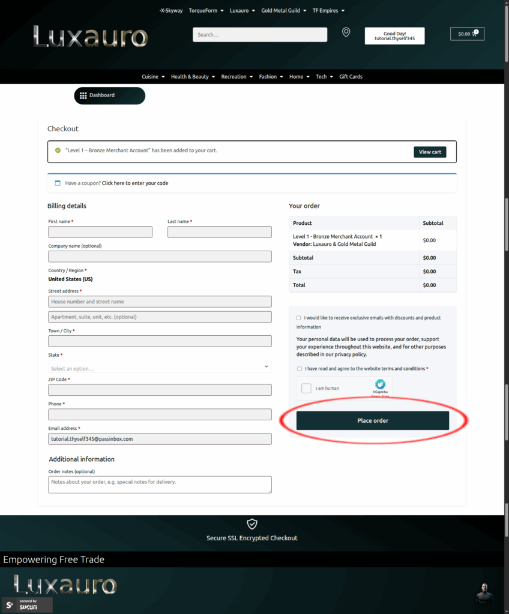Click the location pin icon in header
509x614 pixels.
click(x=346, y=32)
